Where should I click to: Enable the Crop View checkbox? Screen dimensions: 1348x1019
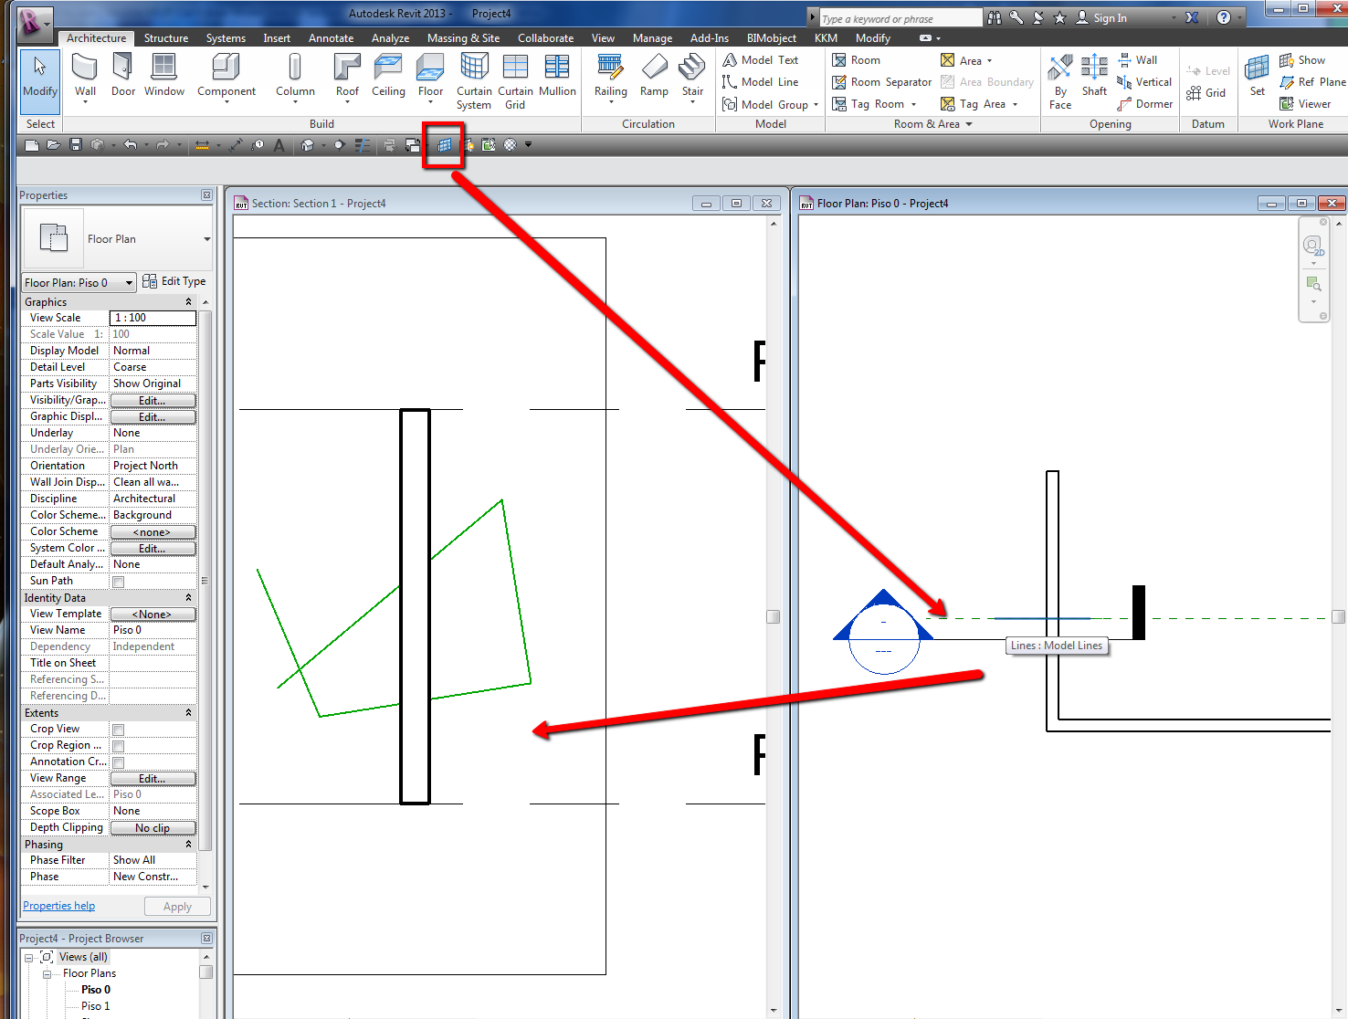(x=118, y=730)
